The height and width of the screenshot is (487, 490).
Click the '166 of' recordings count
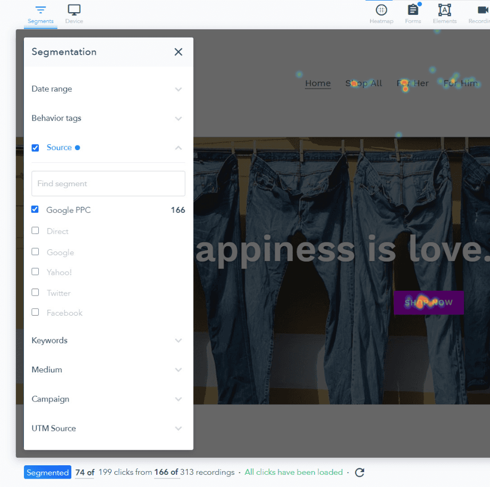pos(166,472)
